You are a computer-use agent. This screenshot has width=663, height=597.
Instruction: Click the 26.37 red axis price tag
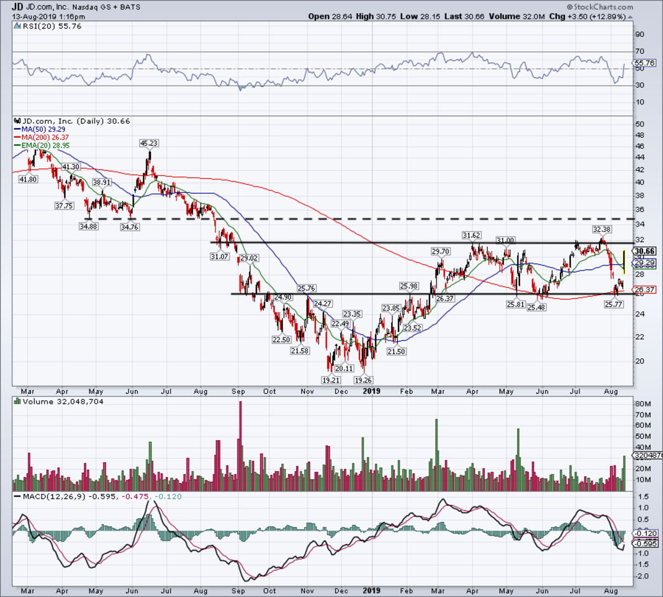[x=645, y=289]
